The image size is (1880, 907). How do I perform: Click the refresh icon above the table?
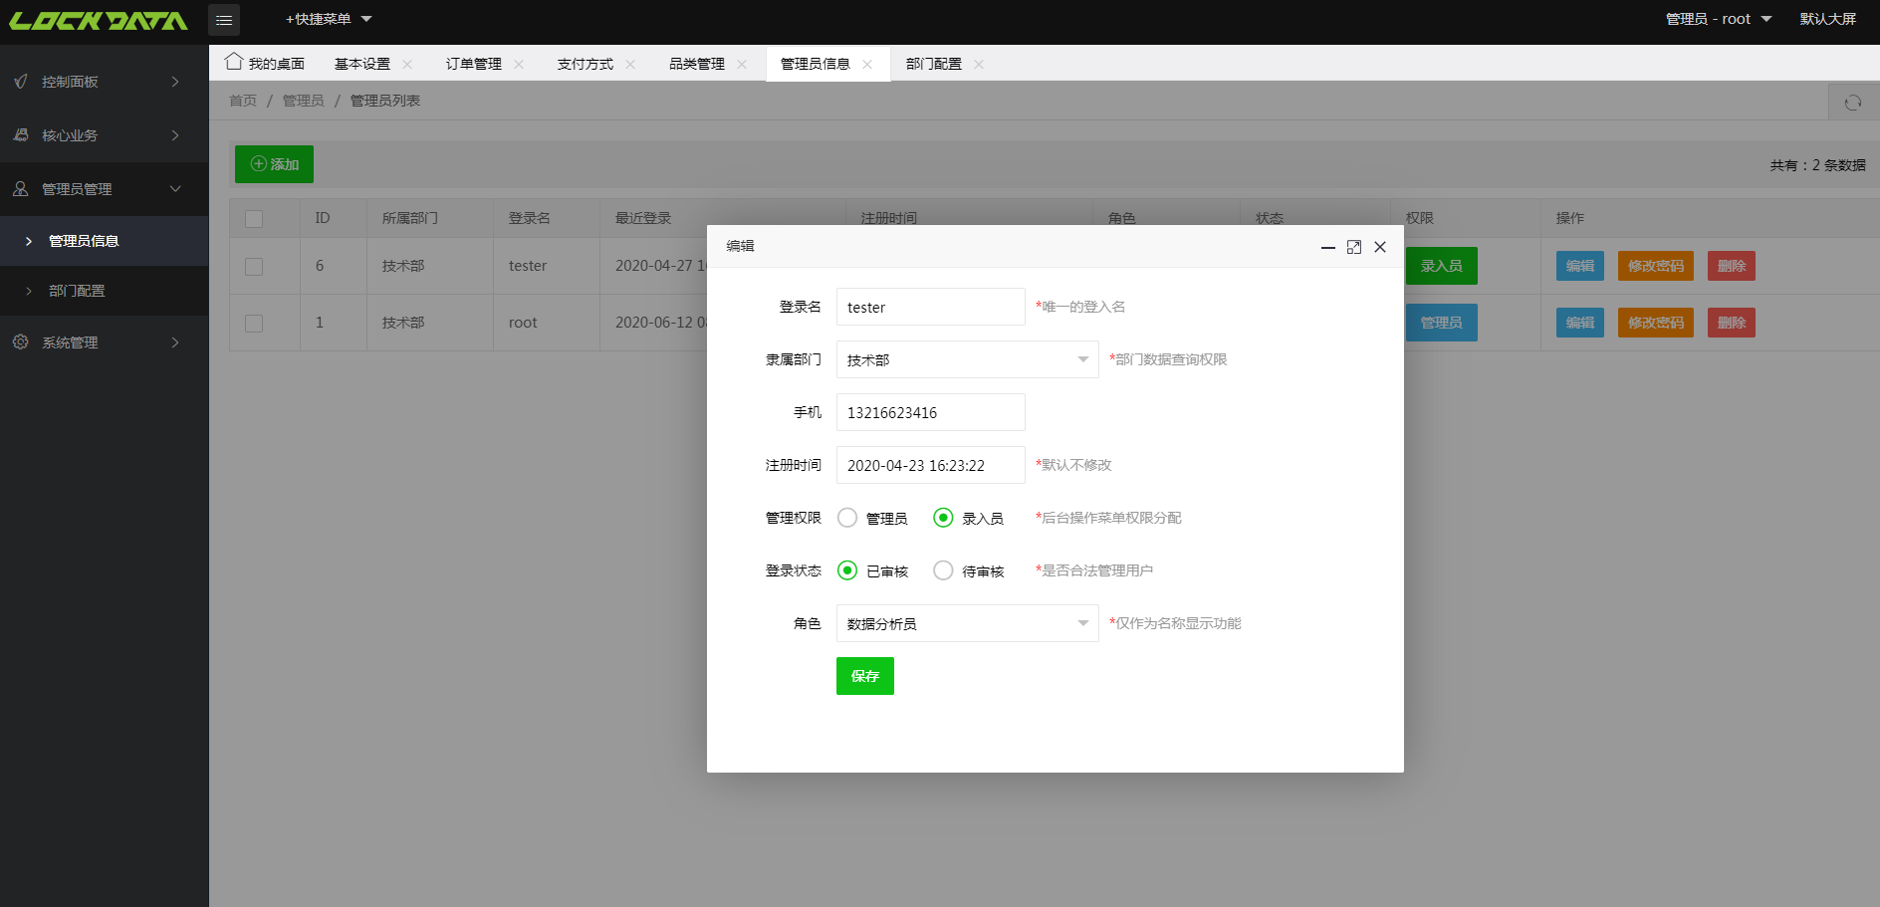(x=1852, y=102)
